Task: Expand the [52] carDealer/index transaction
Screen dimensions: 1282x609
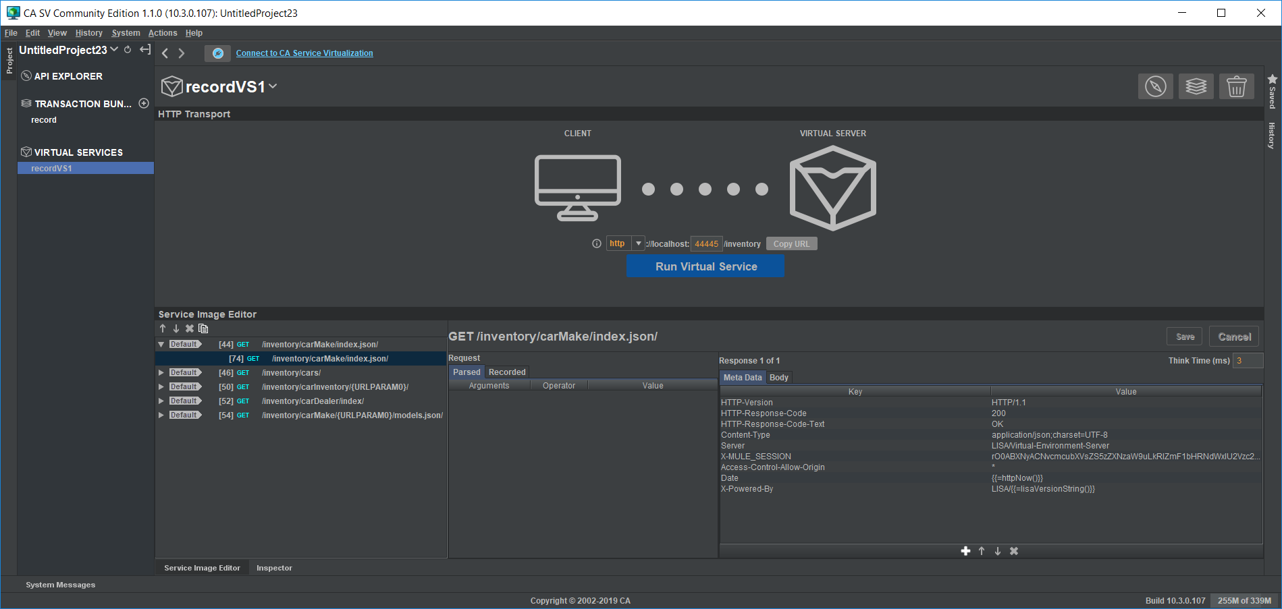Action: [161, 401]
